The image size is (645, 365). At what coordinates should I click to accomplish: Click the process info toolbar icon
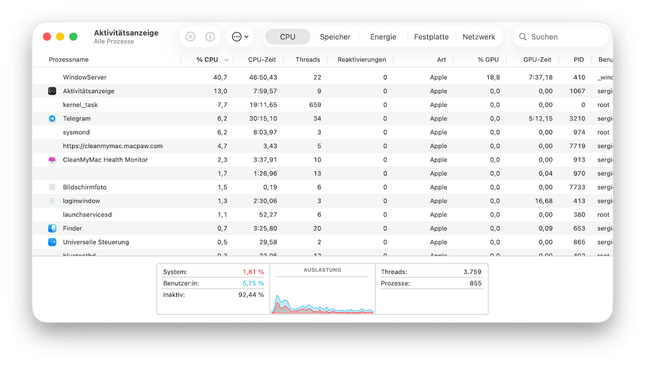[210, 37]
